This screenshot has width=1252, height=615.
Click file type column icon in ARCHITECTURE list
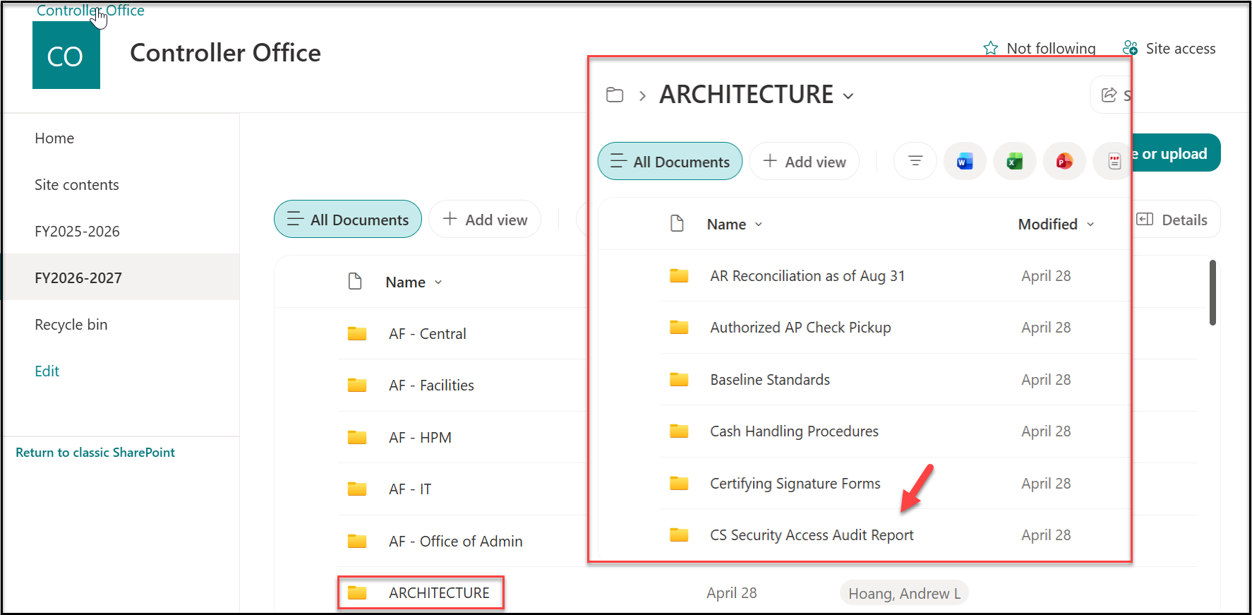[x=677, y=224]
